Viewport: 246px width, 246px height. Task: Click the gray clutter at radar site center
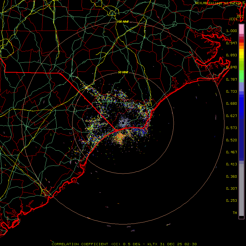point(124,122)
